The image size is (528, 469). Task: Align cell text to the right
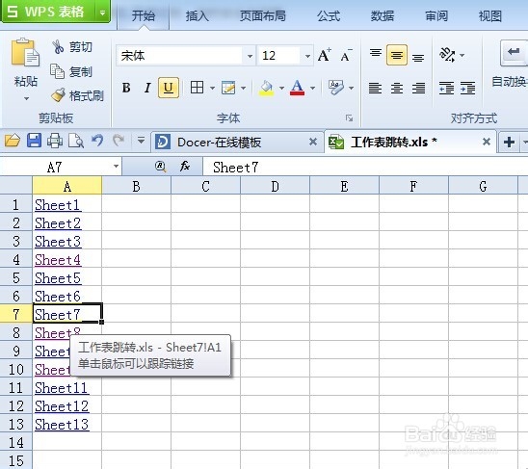coord(418,88)
